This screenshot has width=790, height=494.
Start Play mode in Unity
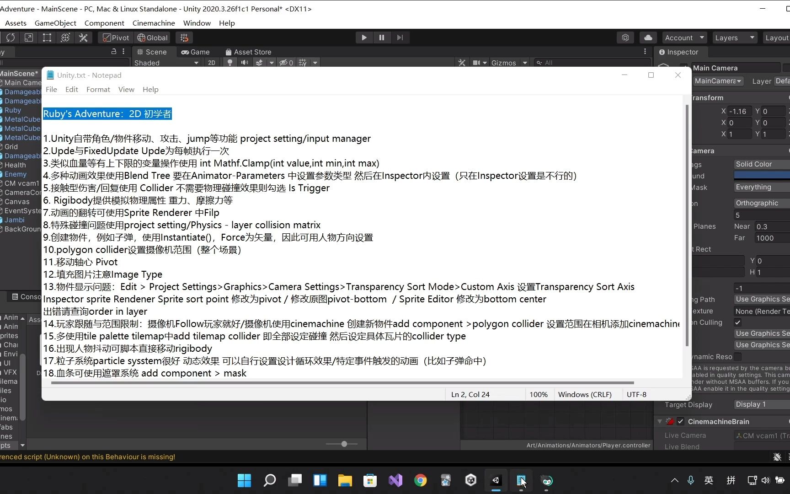(x=364, y=38)
